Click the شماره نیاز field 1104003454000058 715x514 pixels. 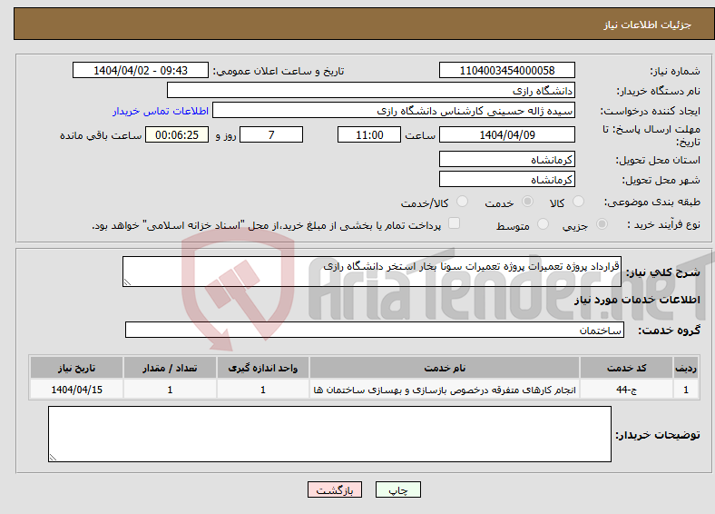pyautogui.click(x=507, y=71)
